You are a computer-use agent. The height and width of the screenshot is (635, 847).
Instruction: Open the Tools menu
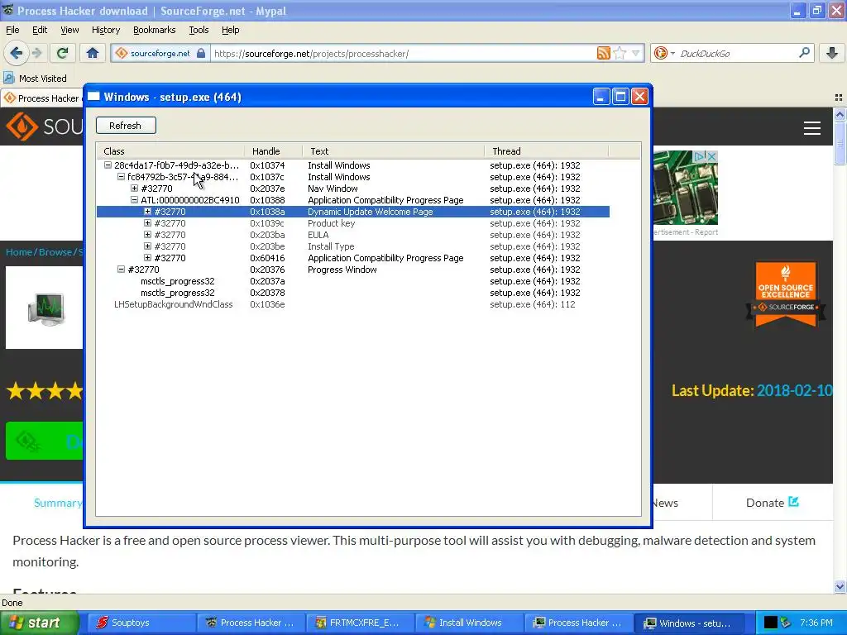tap(199, 30)
